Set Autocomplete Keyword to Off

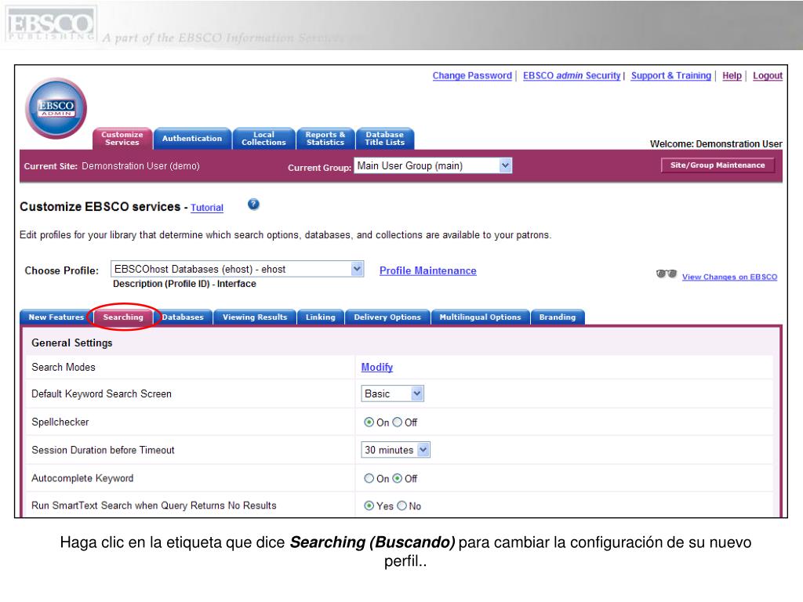pyautogui.click(x=398, y=478)
